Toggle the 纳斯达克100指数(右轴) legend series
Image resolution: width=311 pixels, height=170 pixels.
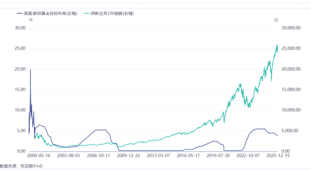109,13
